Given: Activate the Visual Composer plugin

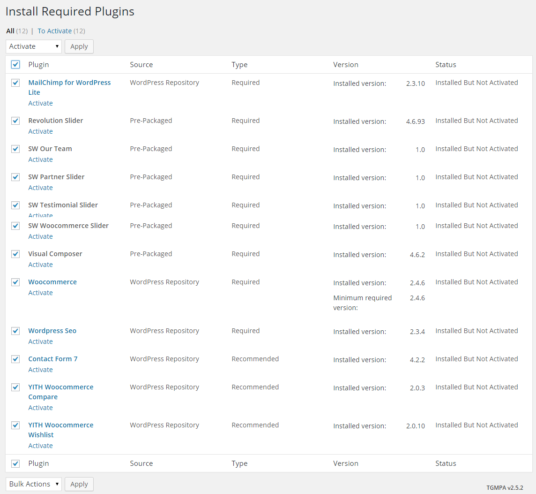Looking at the screenshot, I should click(40, 265).
